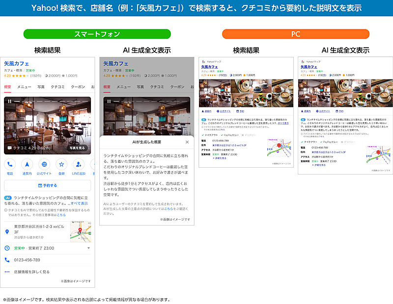Click the clock icon next to 営業中
The height and width of the screenshot is (304, 393).
[7, 248]
